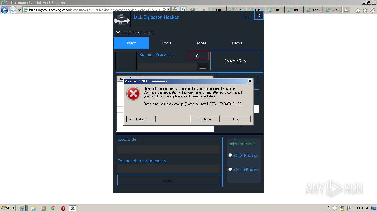The width and height of the screenshot is (377, 212).
Task: Click the Select button under Command Line Arguments
Action: point(168,180)
